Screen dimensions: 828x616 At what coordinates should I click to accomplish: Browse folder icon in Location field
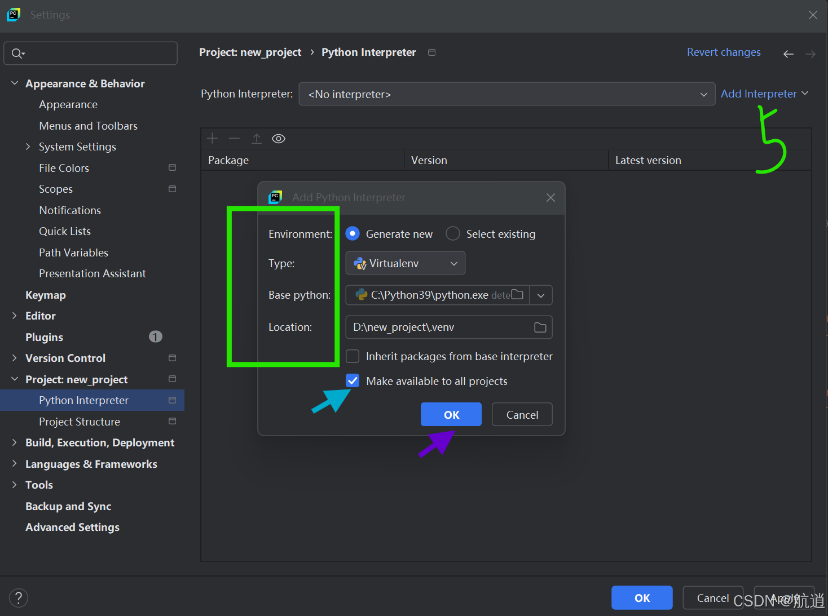(x=540, y=327)
